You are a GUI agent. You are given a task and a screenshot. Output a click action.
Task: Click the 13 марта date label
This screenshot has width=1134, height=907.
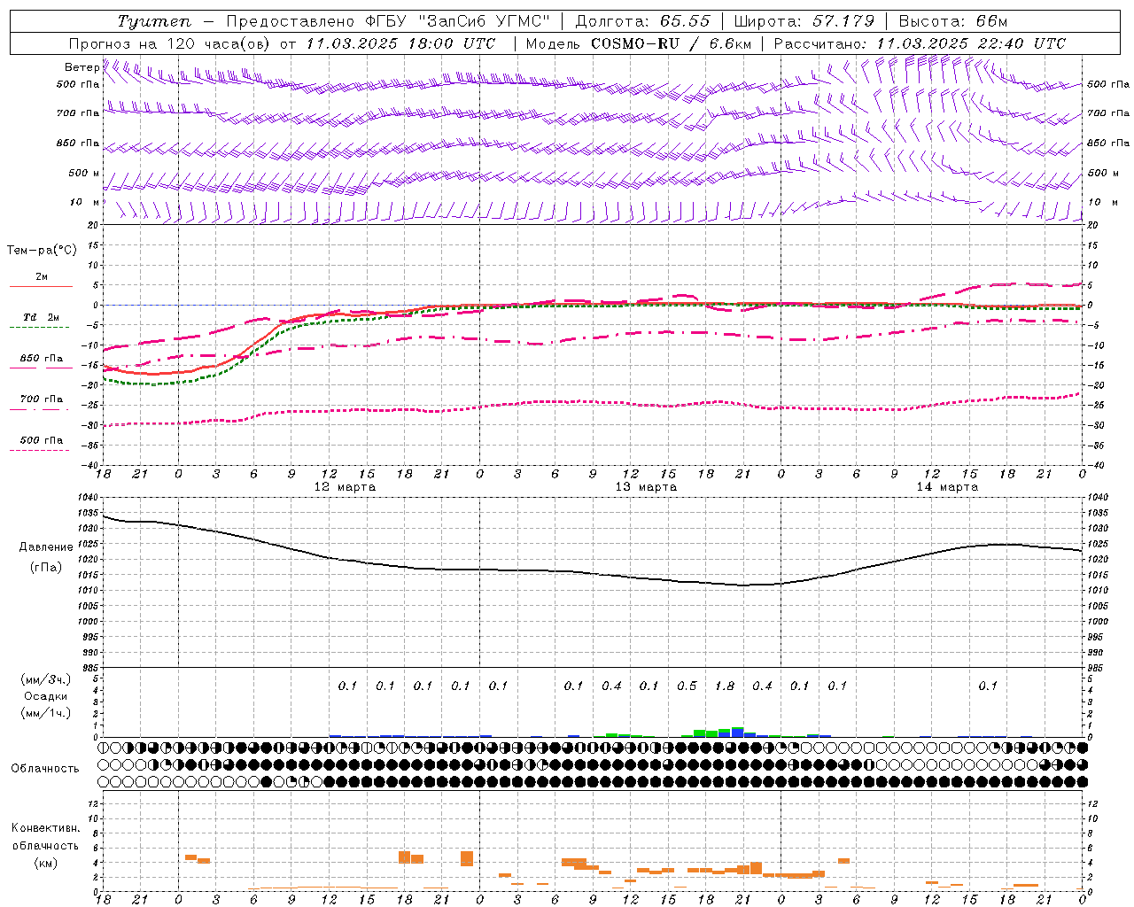[x=646, y=487]
